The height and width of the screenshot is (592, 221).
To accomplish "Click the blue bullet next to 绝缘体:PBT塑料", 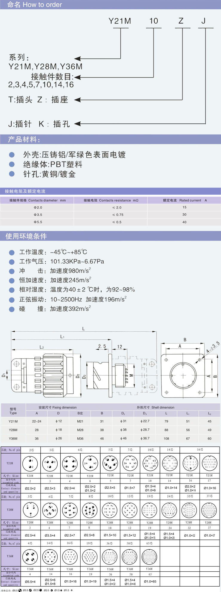I will pyautogui.click(x=12, y=164).
